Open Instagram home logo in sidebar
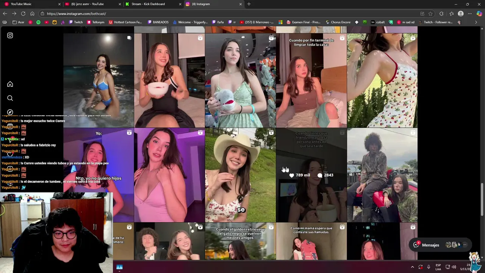Image resolution: width=485 pixels, height=273 pixels. [x=10, y=35]
